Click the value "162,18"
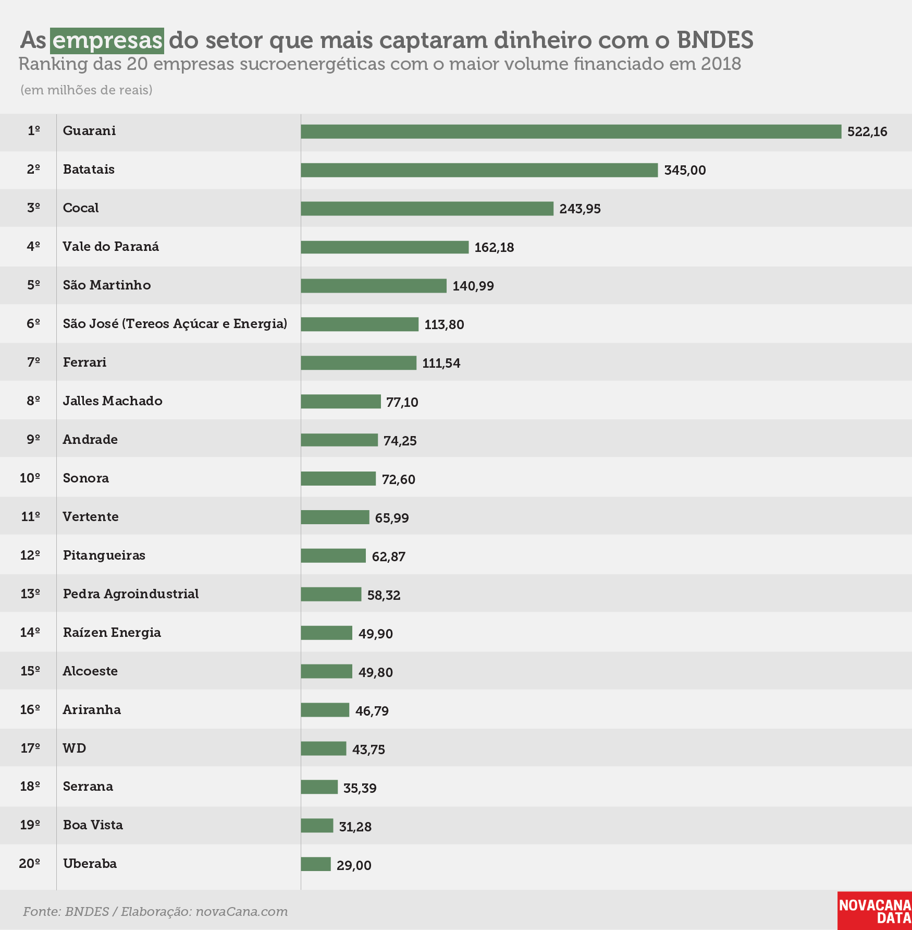Image resolution: width=912 pixels, height=930 pixels. tap(494, 248)
